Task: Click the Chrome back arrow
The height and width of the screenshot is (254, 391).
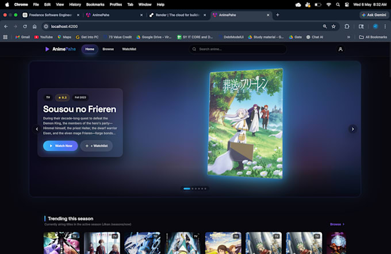Action: point(6,26)
